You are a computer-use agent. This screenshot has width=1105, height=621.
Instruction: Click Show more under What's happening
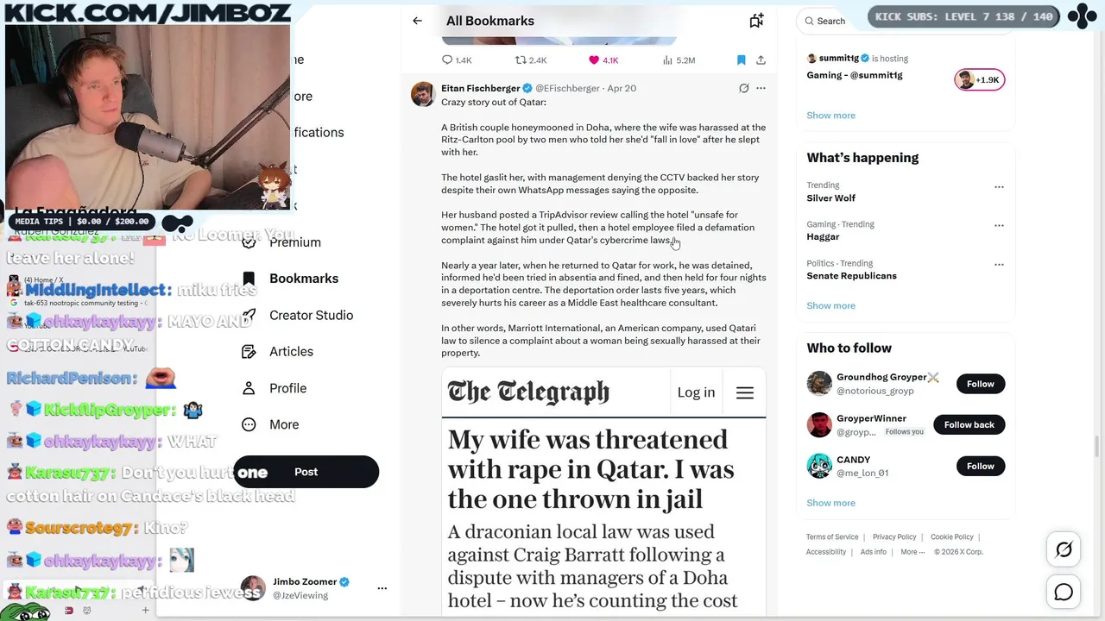pos(830,305)
